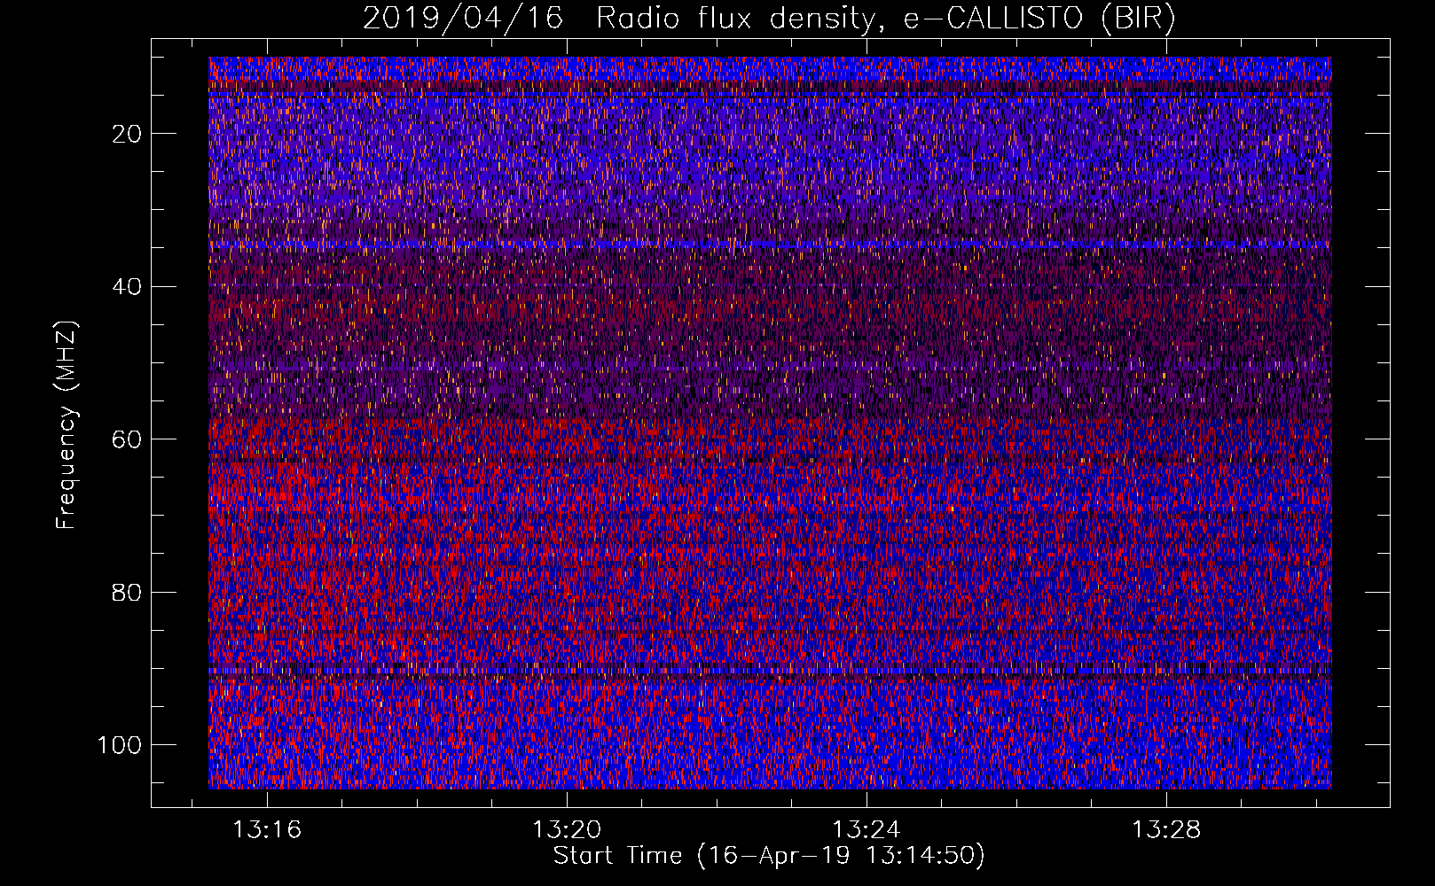Click the 13:24 time tick label
The width and height of the screenshot is (1435, 886).
coord(866,830)
